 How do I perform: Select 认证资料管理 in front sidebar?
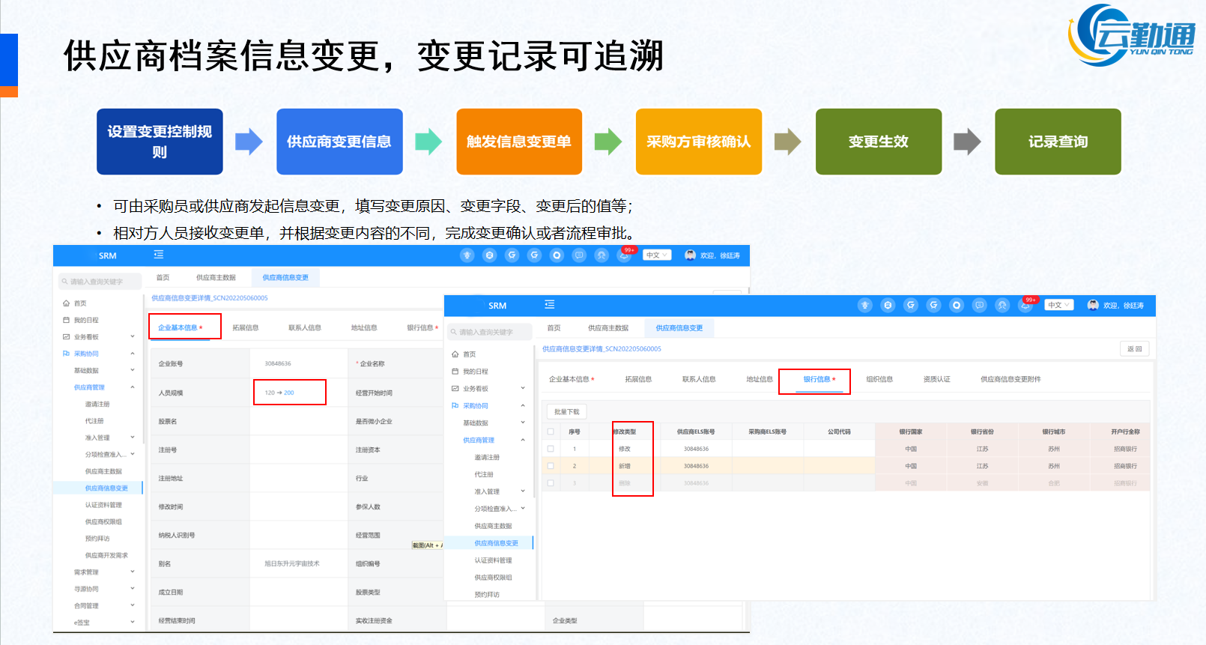(x=493, y=560)
